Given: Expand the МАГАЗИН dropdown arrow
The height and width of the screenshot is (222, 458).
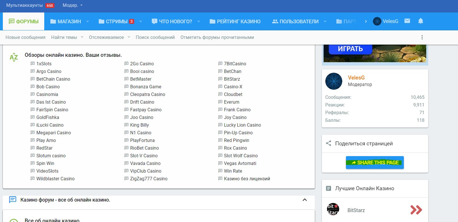Looking at the screenshot, I should tap(87, 21).
